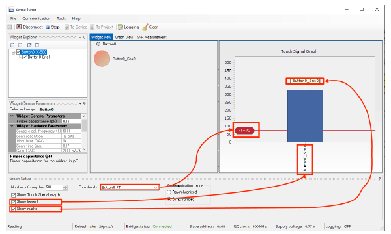Image resolution: width=391 pixels, height=234 pixels.
Task: Click the Stop scanning button
Action: (x=53, y=27)
